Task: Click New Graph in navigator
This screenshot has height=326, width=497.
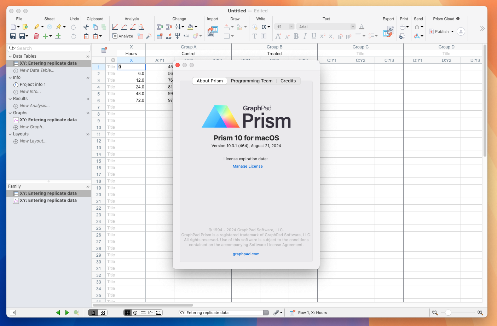Action: (x=33, y=127)
